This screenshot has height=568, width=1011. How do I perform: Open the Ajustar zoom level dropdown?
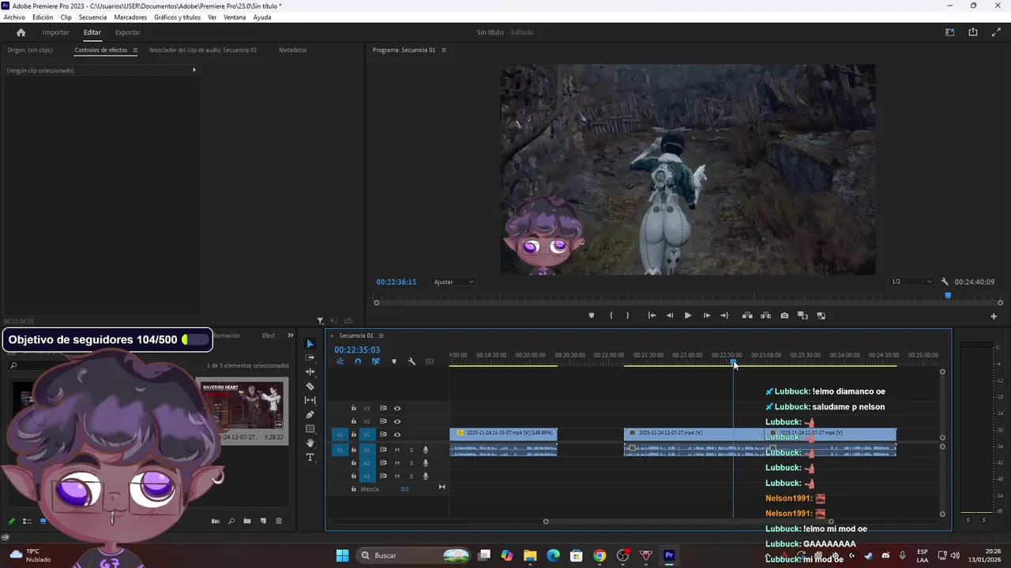tap(453, 282)
